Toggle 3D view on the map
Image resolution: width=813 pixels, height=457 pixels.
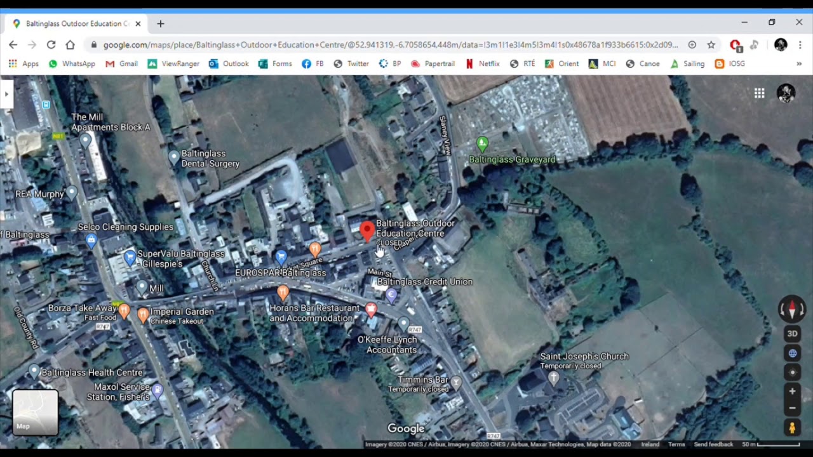[x=792, y=334]
